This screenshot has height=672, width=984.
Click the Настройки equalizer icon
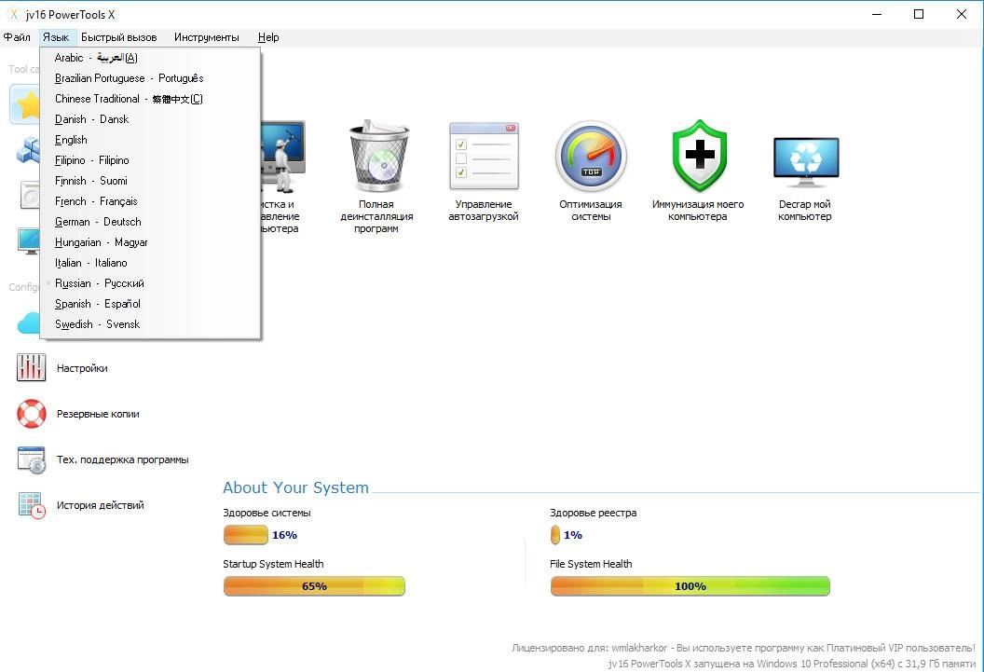32,367
